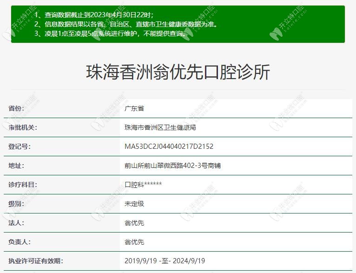Select the 省份 label
This screenshot has height=273, width=356.
coord(16,108)
